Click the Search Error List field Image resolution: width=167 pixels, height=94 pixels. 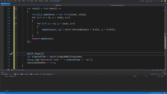click(157, 74)
